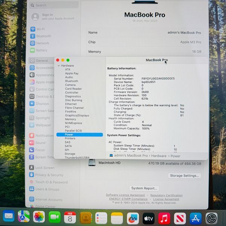226x226 pixels.
Task: Launch Maps from the Dock
Action: click(x=24, y=216)
